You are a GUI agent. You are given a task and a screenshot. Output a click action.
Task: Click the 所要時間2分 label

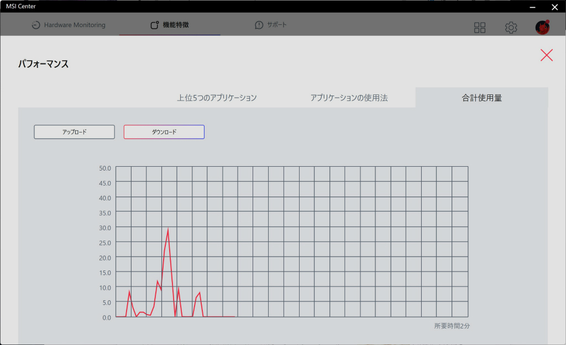(452, 326)
